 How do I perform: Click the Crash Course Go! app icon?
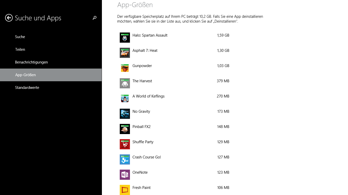[x=125, y=159]
